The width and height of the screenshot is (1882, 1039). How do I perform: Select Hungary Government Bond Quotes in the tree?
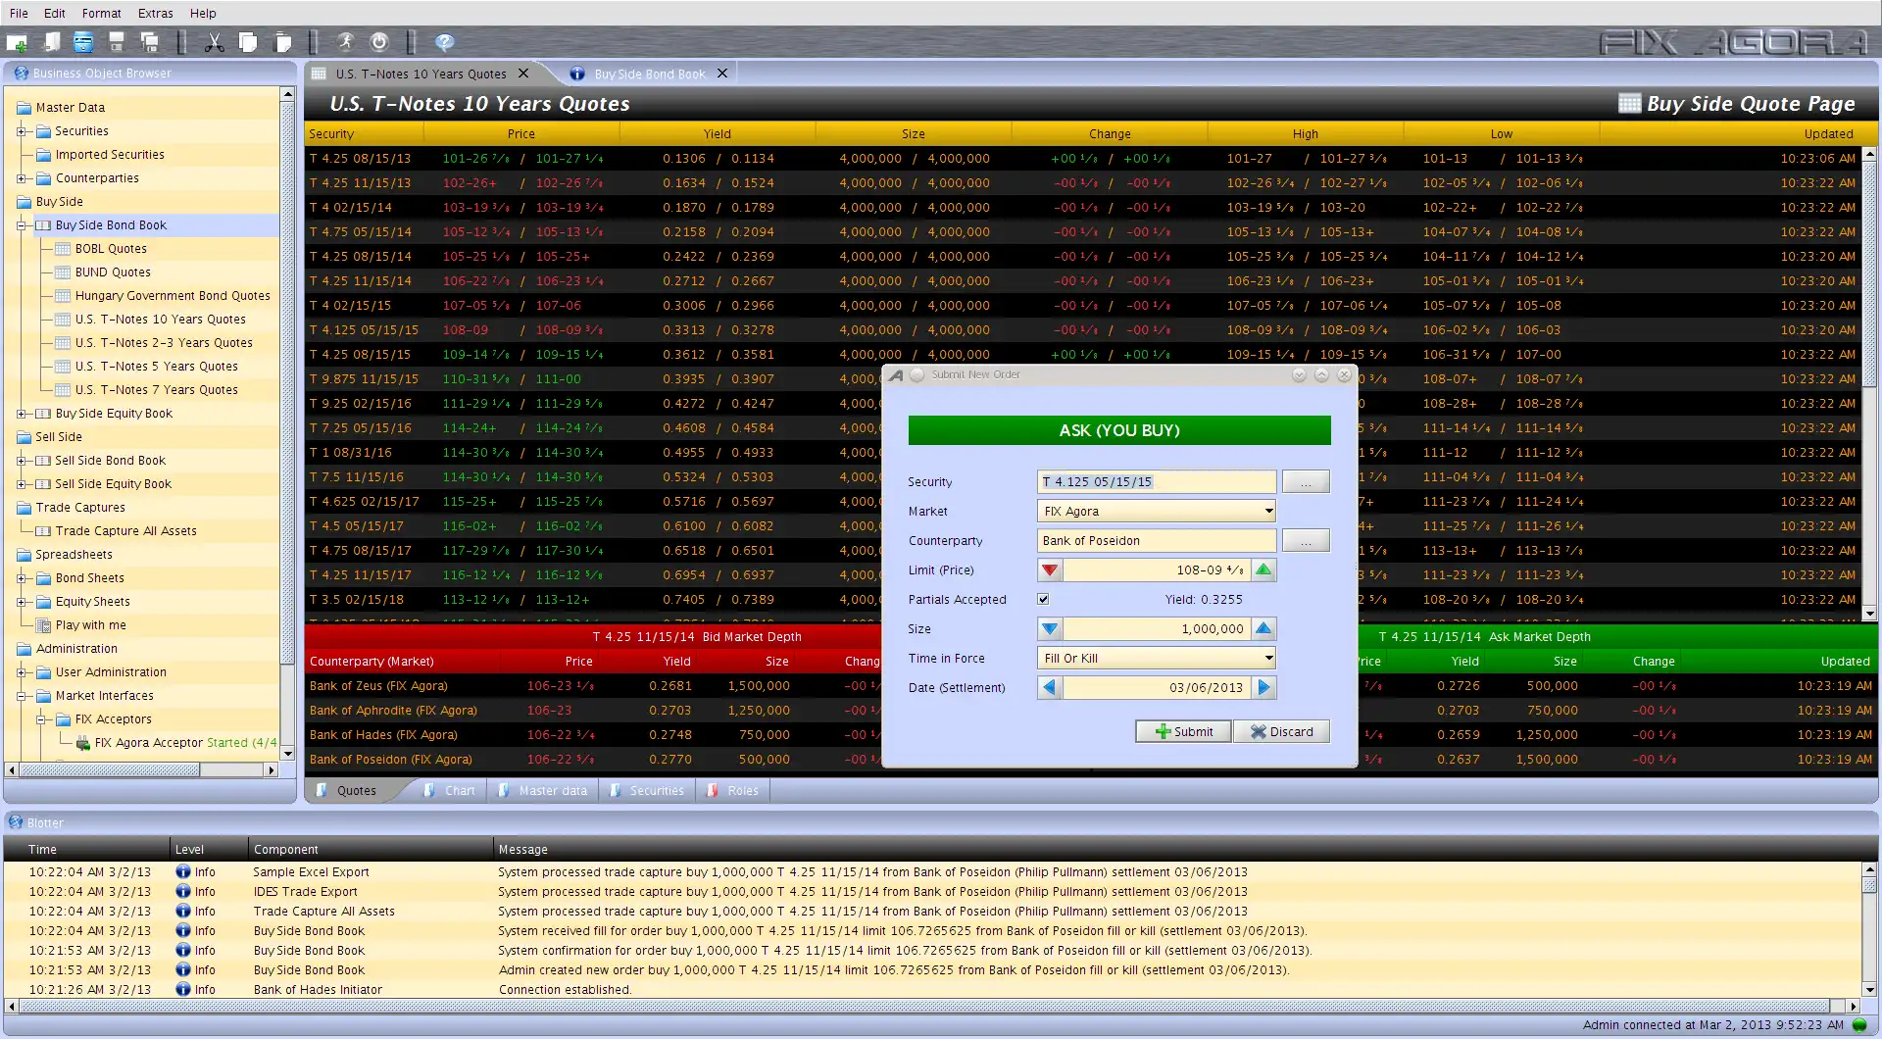coord(173,296)
